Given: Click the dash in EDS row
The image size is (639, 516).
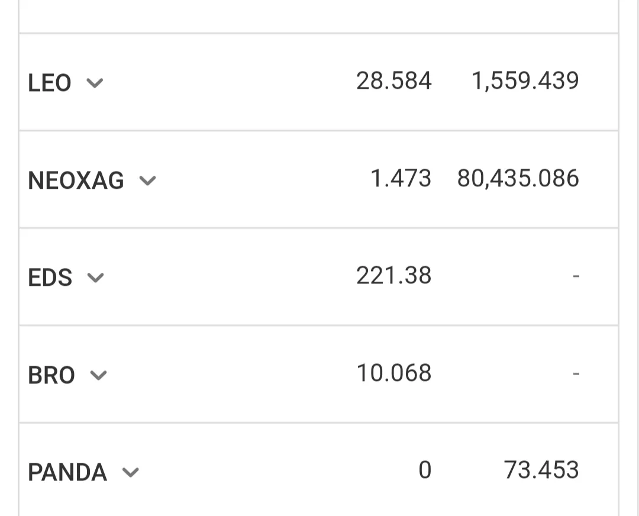Looking at the screenshot, I should click(x=576, y=276).
